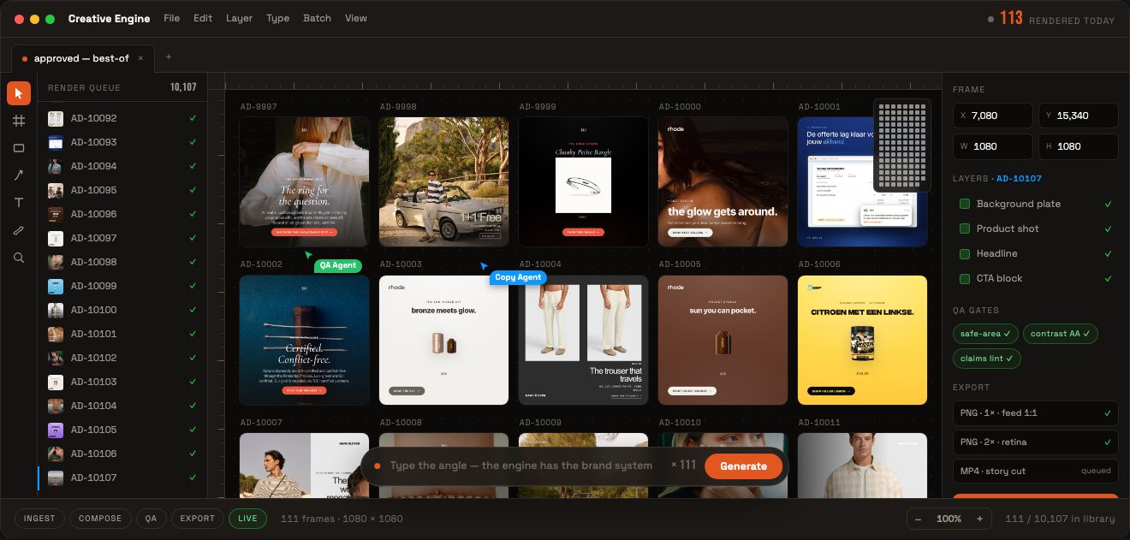Image resolution: width=1130 pixels, height=540 pixels.
Task: Select the AD-10003 bronze meets glow thumbnail
Action: click(443, 340)
